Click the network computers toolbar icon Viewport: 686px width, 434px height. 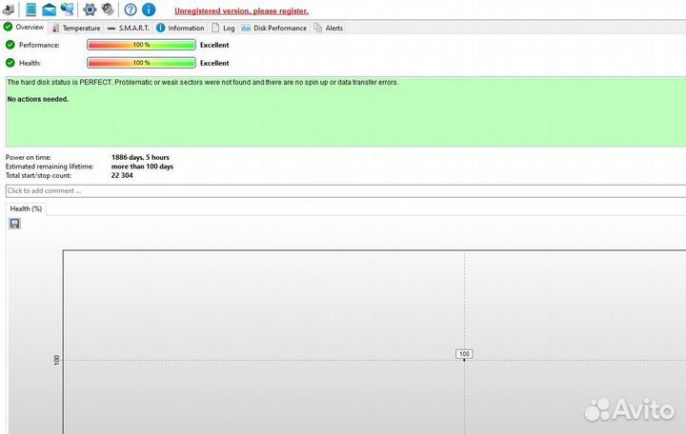[x=67, y=10]
